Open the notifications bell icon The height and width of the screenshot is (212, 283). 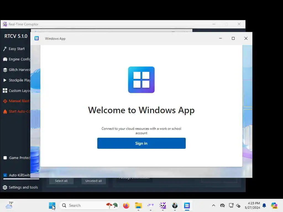tap(264, 205)
